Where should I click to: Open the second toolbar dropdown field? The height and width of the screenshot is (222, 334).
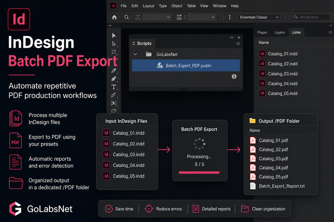click(202, 17)
